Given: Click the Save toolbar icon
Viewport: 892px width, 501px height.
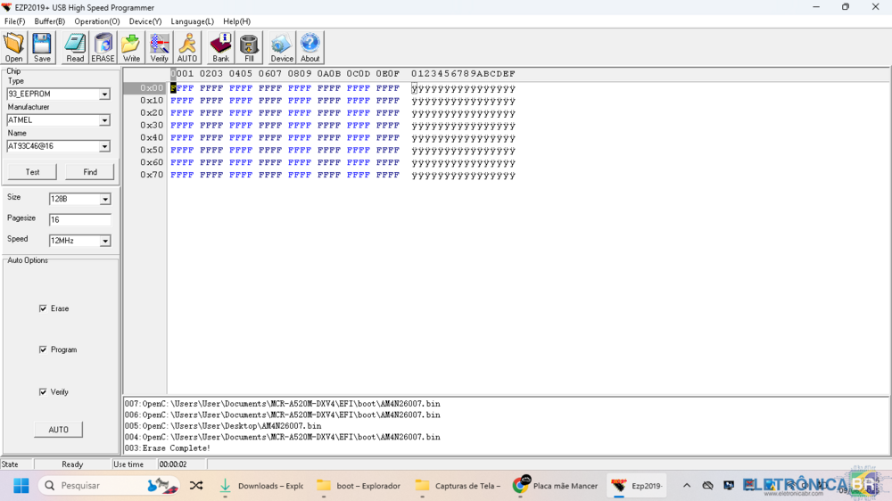Looking at the screenshot, I should click(42, 47).
